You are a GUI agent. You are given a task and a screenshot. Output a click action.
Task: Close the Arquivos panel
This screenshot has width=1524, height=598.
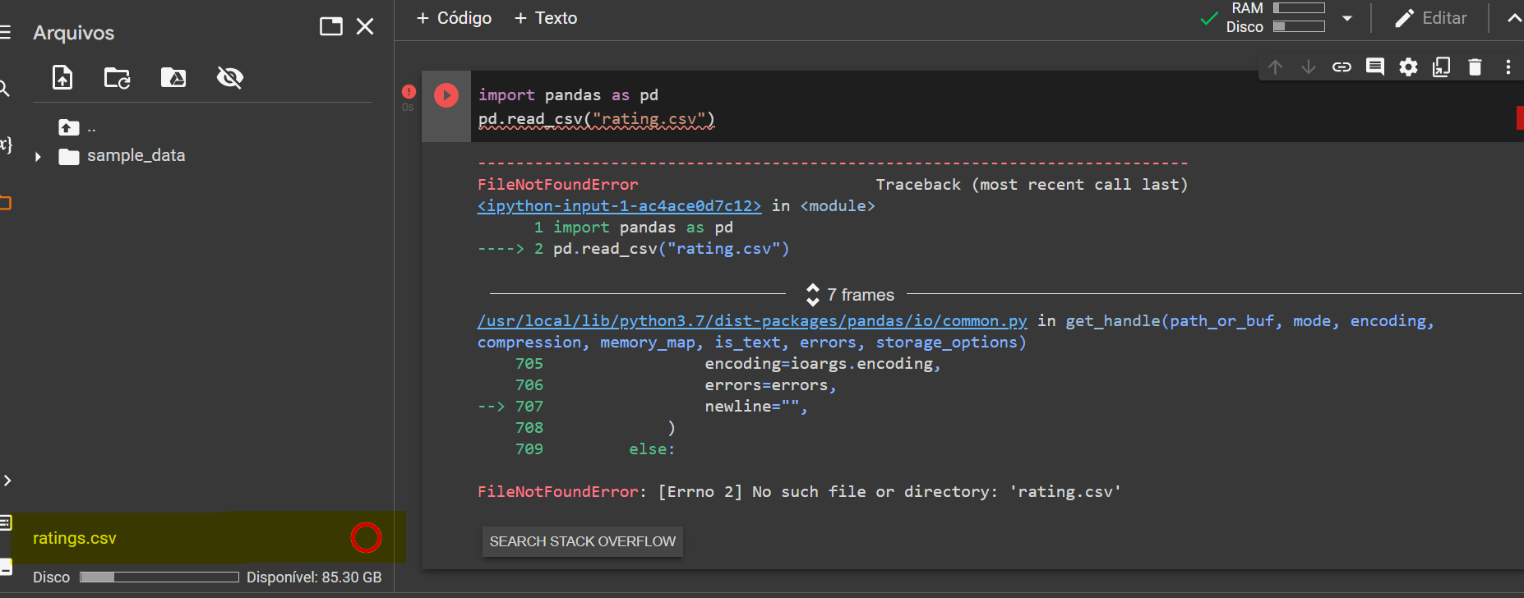click(365, 26)
